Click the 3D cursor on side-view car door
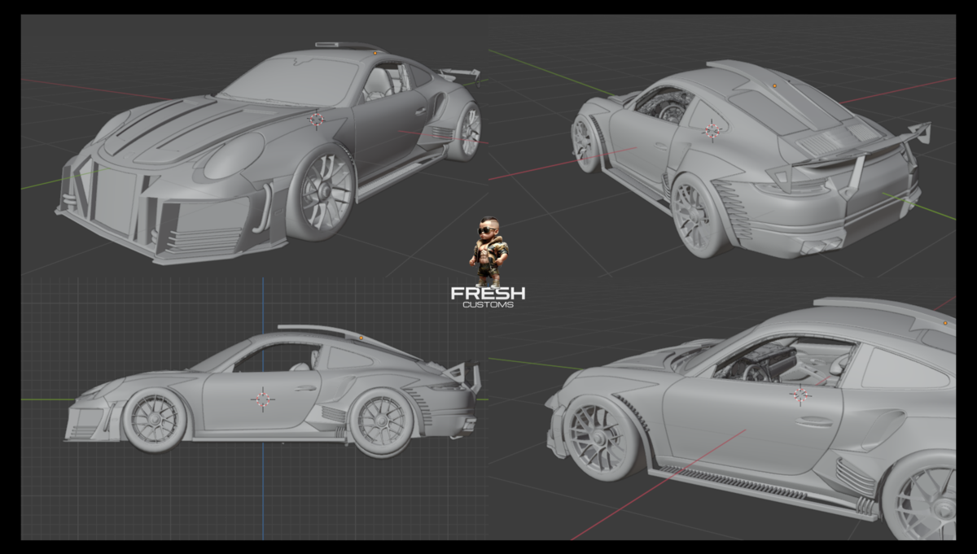 pos(262,399)
